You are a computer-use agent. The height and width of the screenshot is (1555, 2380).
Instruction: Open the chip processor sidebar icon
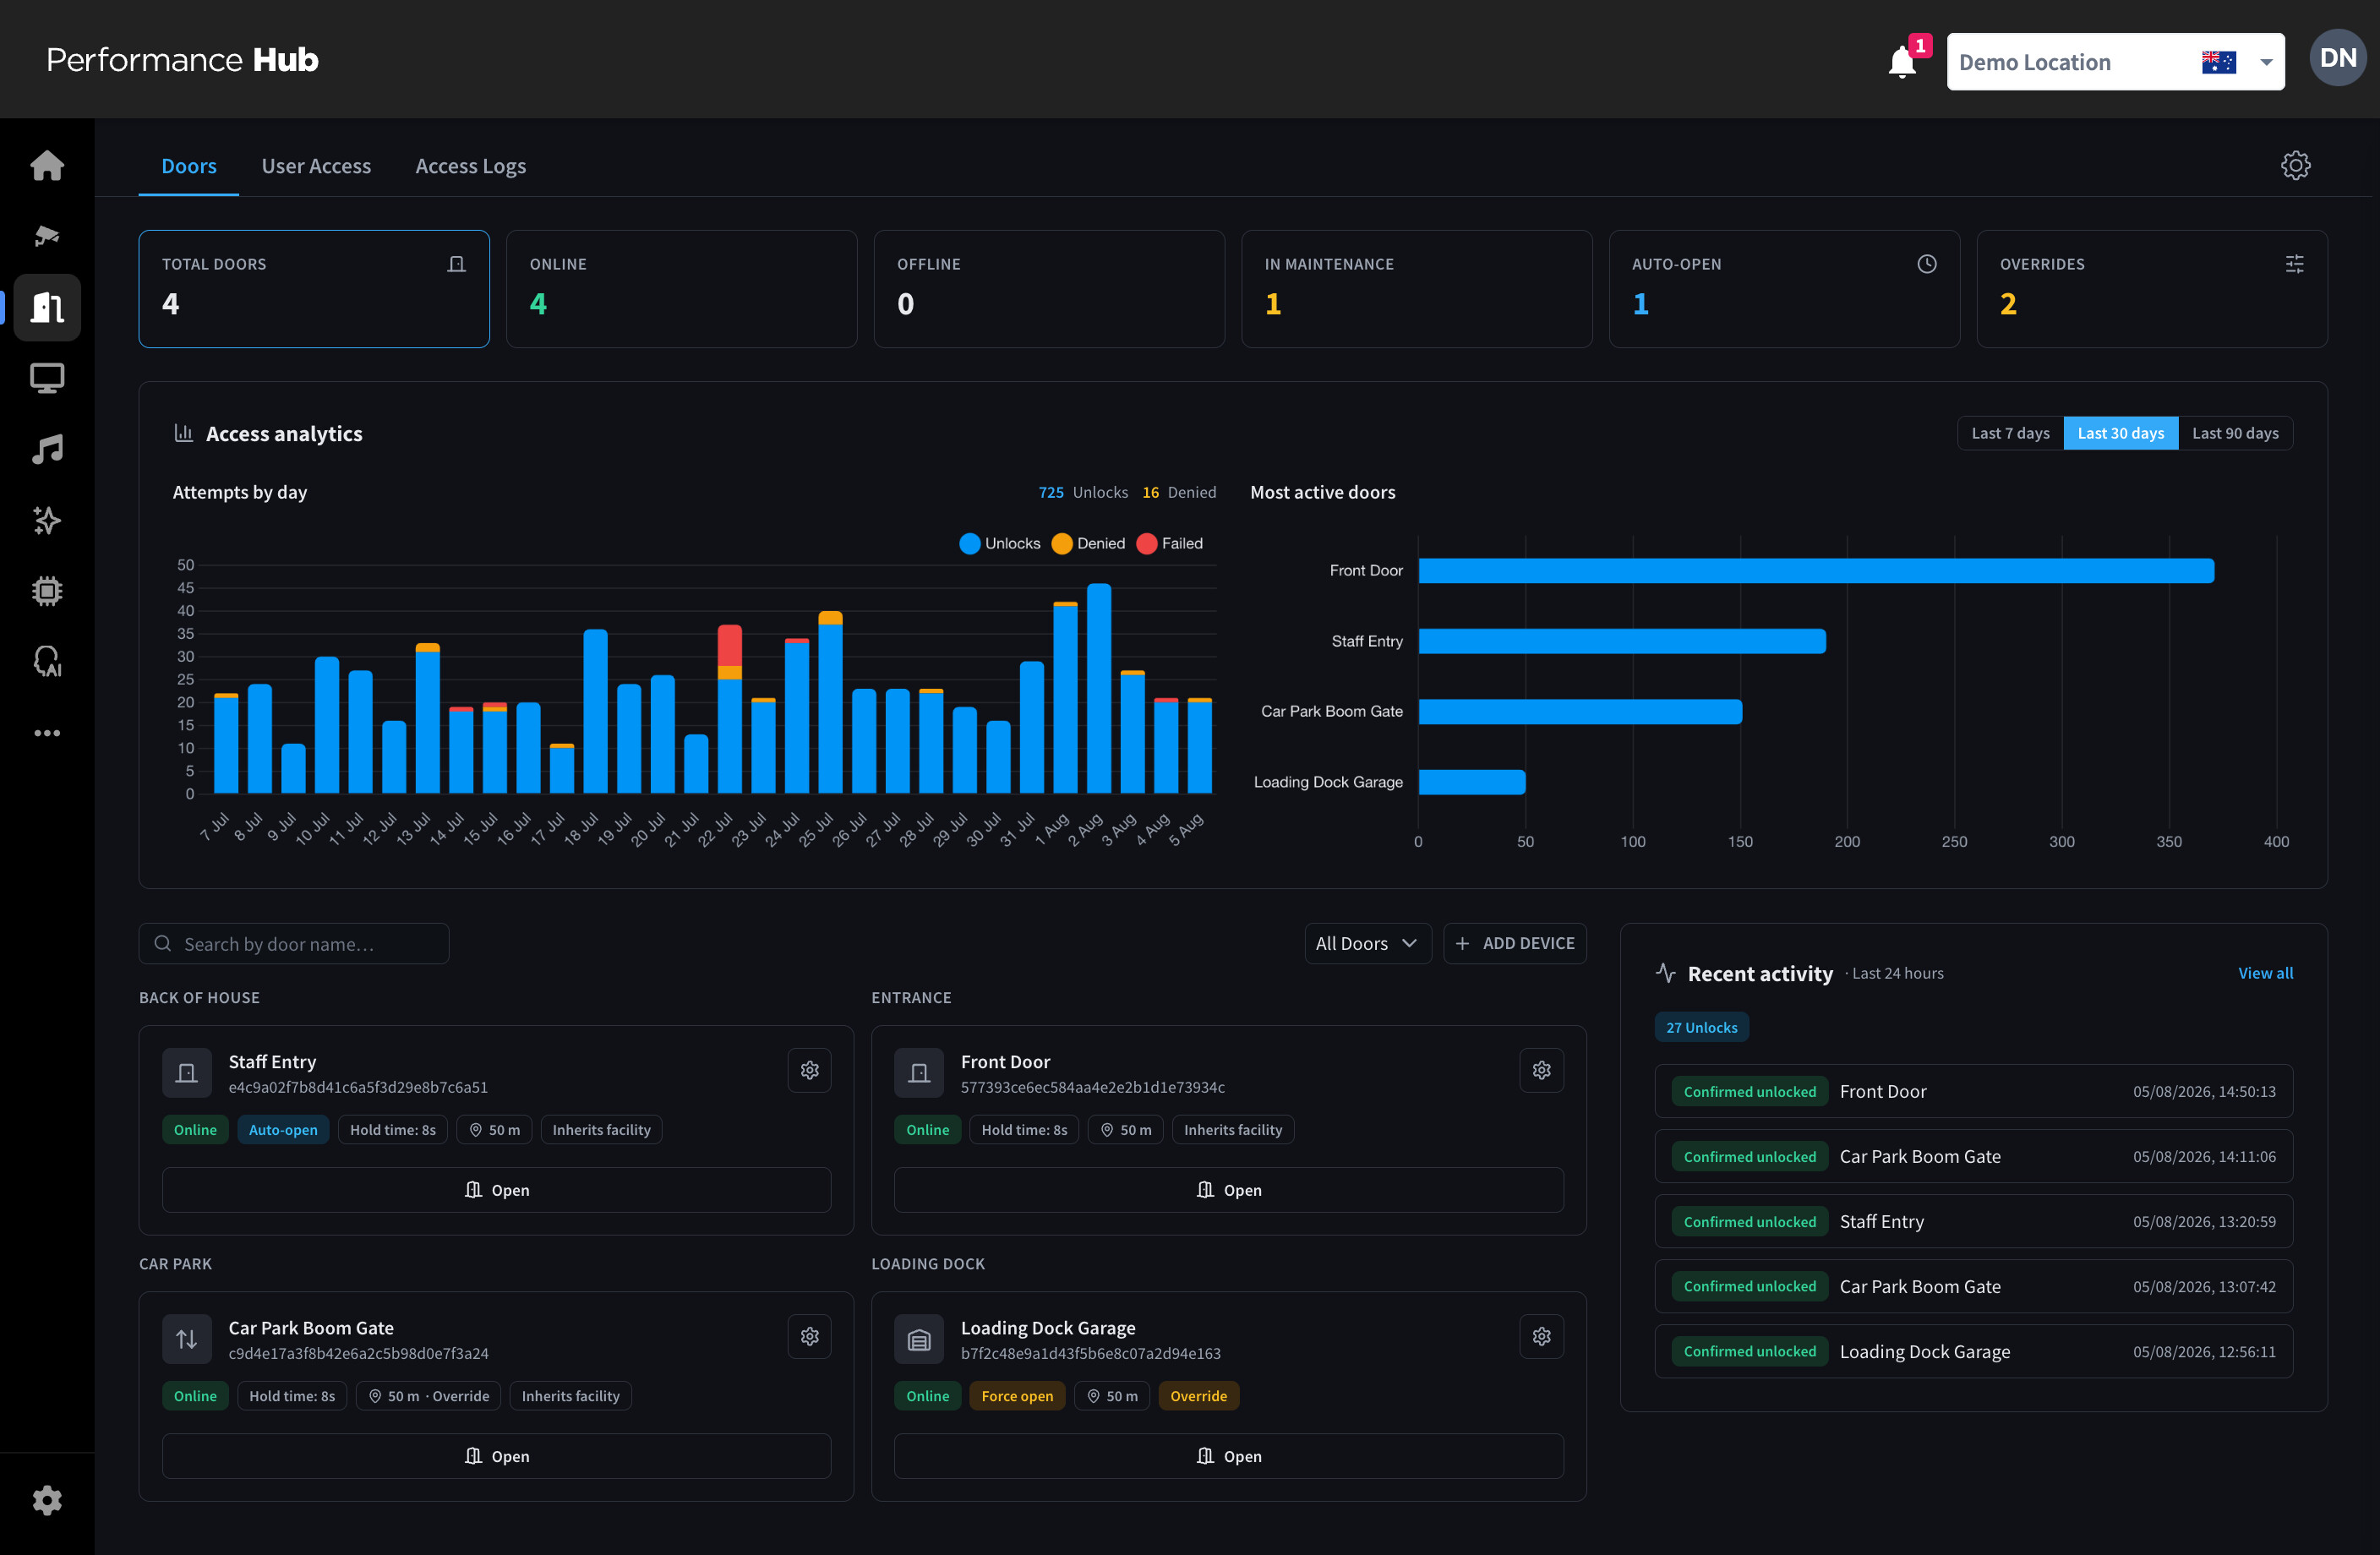coord(47,591)
